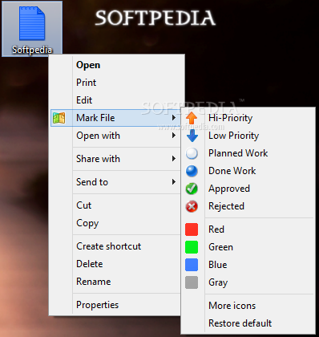319x337 pixels.
Task: Click the Rejected label in submenu
Action: tap(226, 206)
